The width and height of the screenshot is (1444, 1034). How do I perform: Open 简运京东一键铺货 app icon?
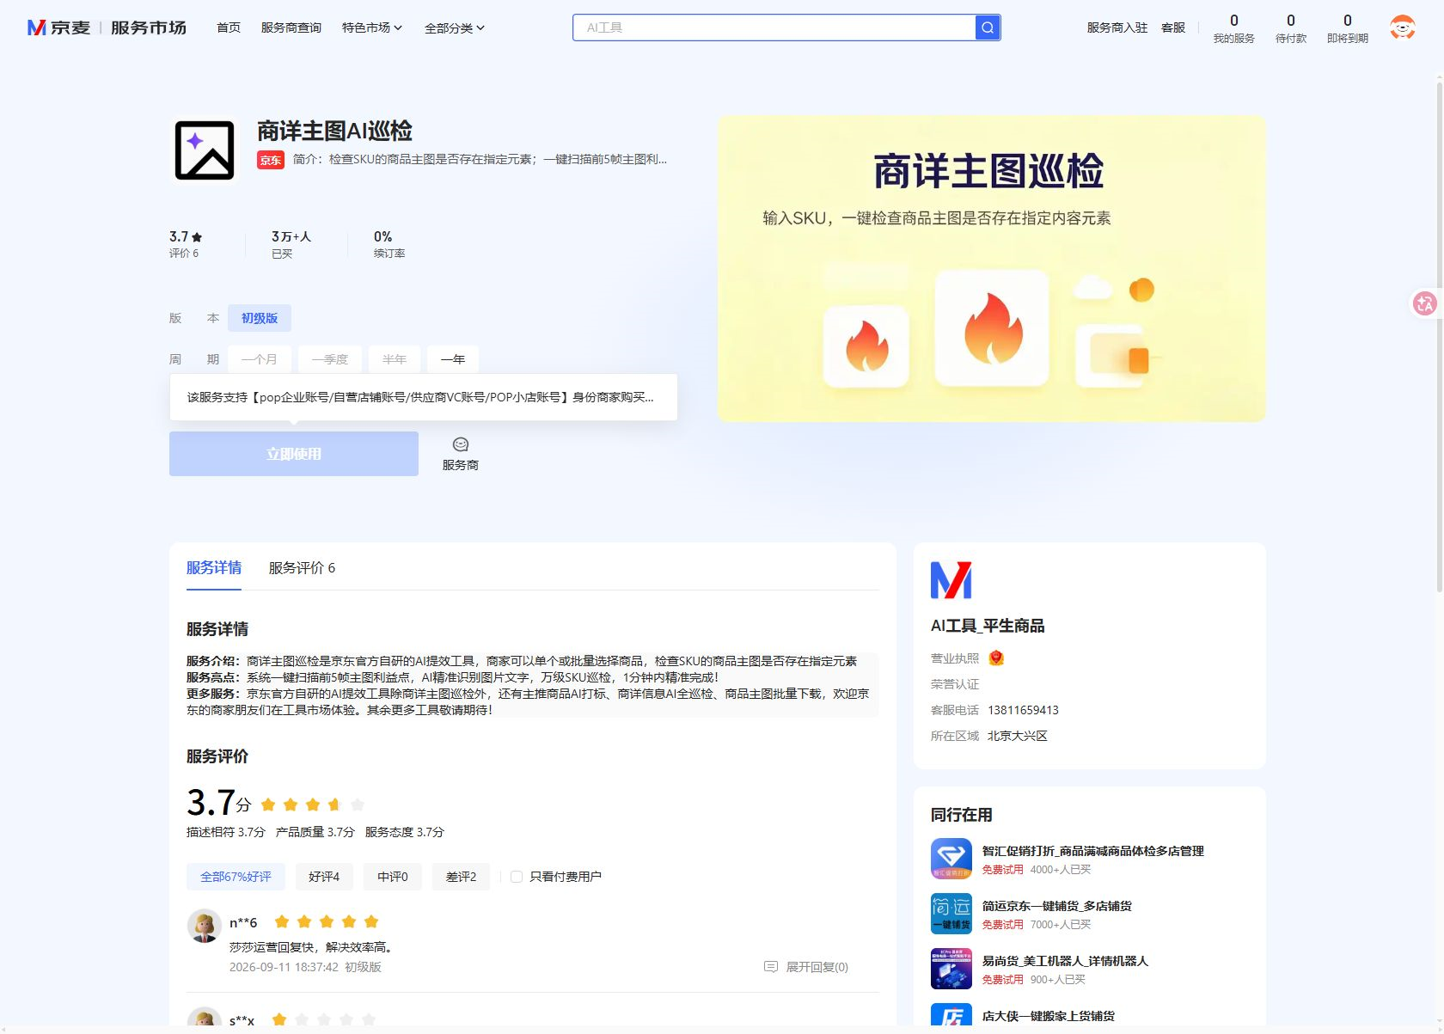[x=951, y=914]
